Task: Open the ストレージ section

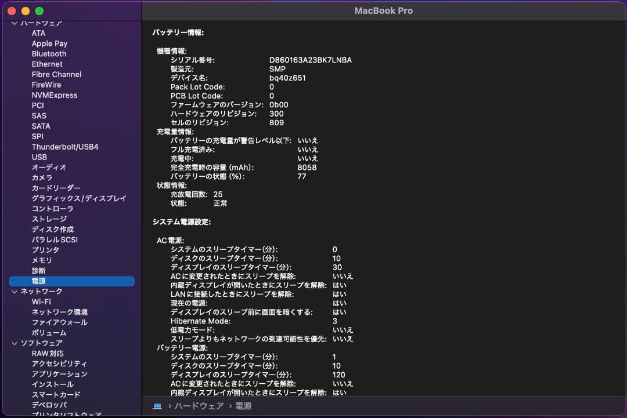Action: 48,219
